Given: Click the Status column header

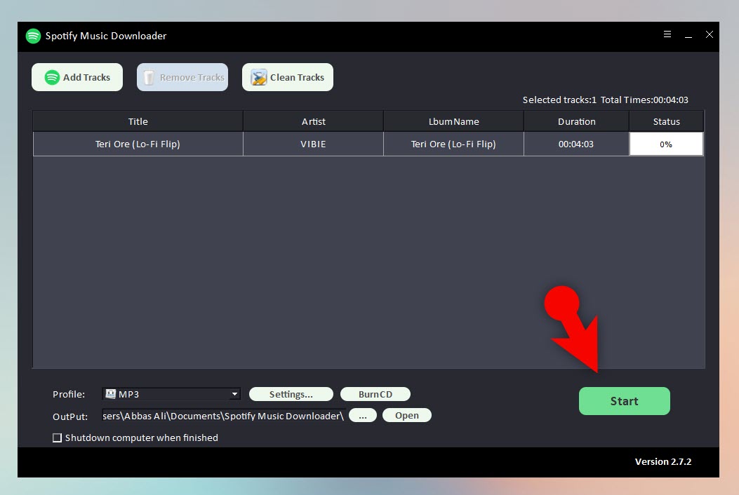Looking at the screenshot, I should pos(667,121).
